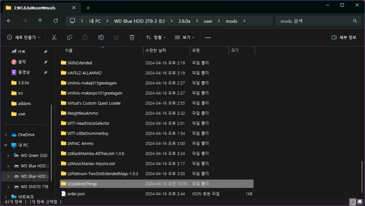365x206 pixels.
Task: Click the Cut scissors icon
Action: coord(54,37)
